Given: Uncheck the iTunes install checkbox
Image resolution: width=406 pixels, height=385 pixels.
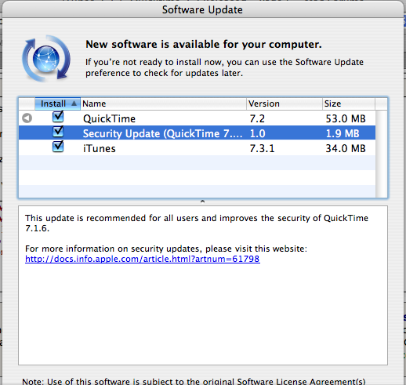Looking at the screenshot, I should point(58,147).
